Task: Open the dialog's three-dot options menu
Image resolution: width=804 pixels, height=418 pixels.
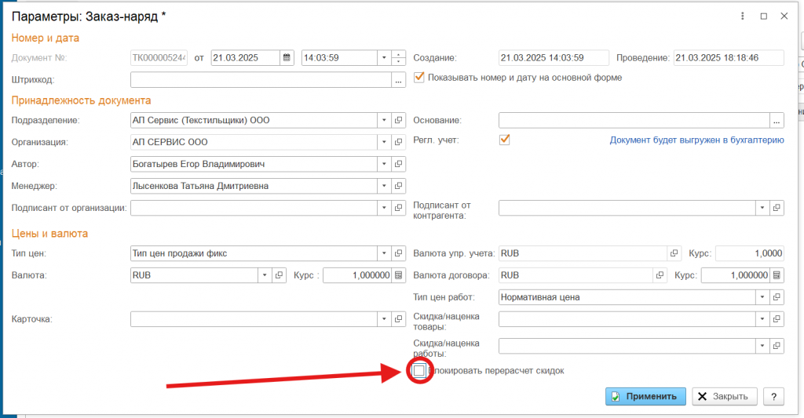Action: point(743,16)
